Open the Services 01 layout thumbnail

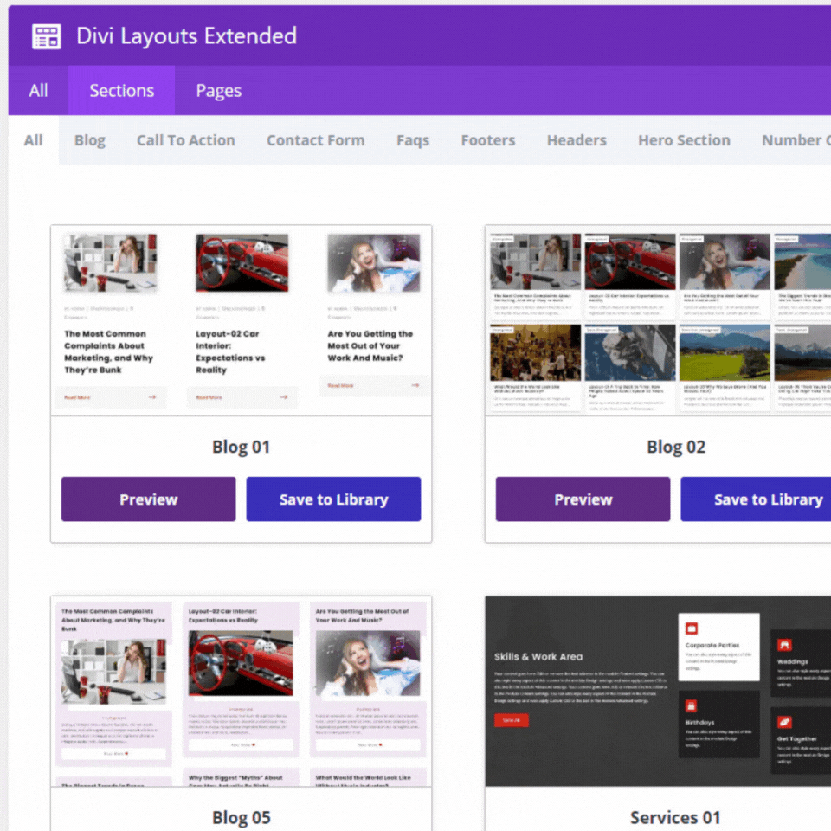[658, 691]
